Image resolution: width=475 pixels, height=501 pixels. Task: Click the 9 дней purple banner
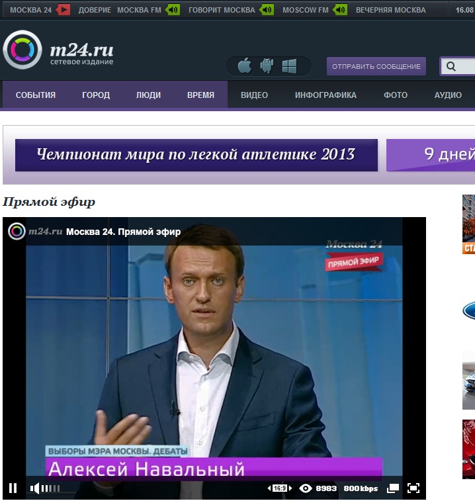tap(431, 155)
